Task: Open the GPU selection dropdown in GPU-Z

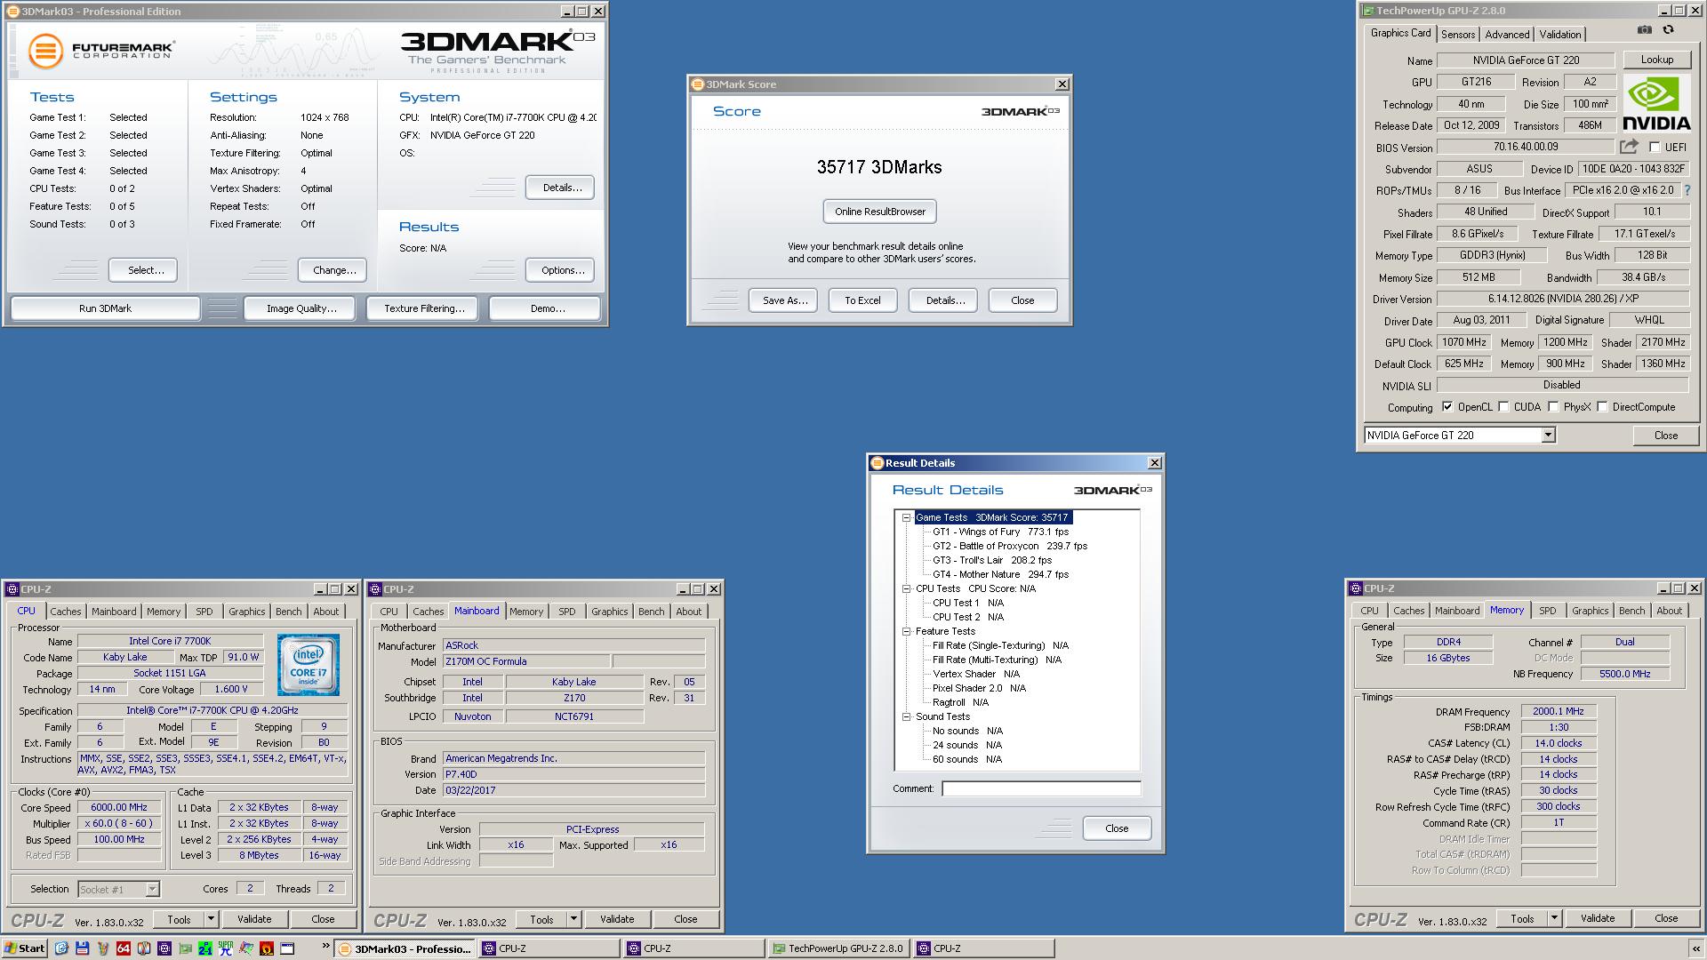Action: [1548, 436]
